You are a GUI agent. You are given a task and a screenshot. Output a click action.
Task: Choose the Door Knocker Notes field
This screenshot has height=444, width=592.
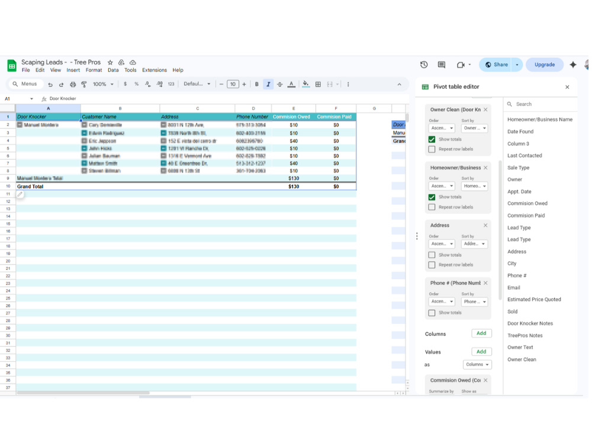tap(530, 324)
